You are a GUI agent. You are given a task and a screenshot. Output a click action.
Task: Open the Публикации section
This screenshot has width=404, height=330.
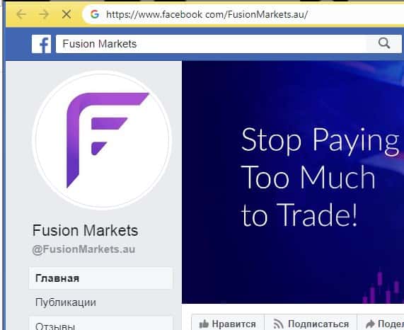pyautogui.click(x=100, y=302)
